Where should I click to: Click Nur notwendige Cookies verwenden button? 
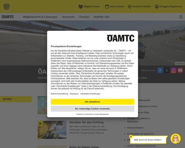pyautogui.click(x=92, y=109)
